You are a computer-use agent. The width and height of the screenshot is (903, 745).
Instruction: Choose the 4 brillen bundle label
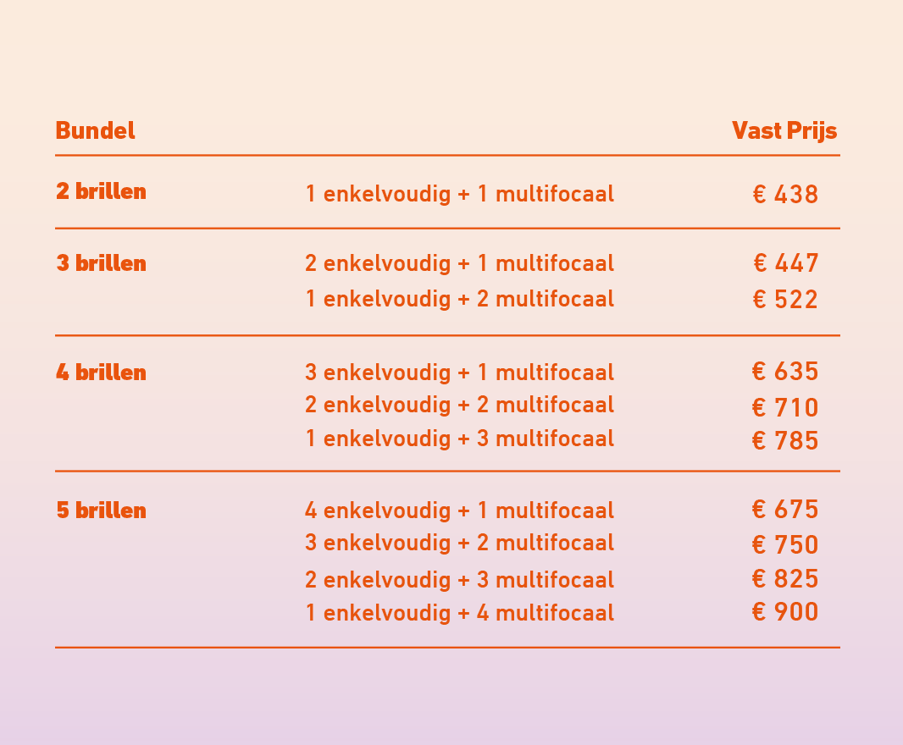[101, 373]
